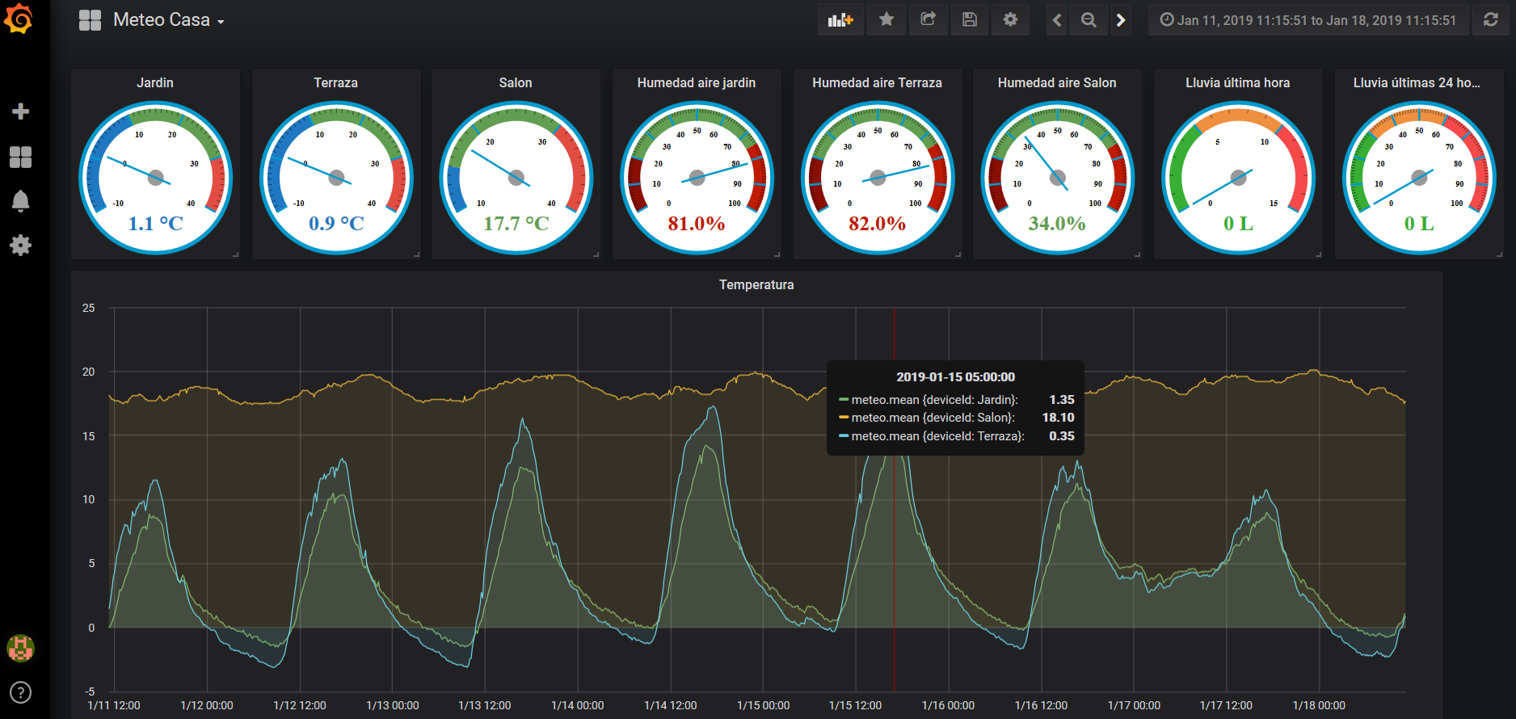Open Lluvia últimas 24 ho... panel title
Image resolution: width=1516 pixels, height=719 pixels.
[1417, 82]
